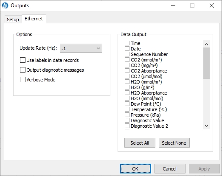
Task: Confirm settings with the OK button
Action: (135, 169)
